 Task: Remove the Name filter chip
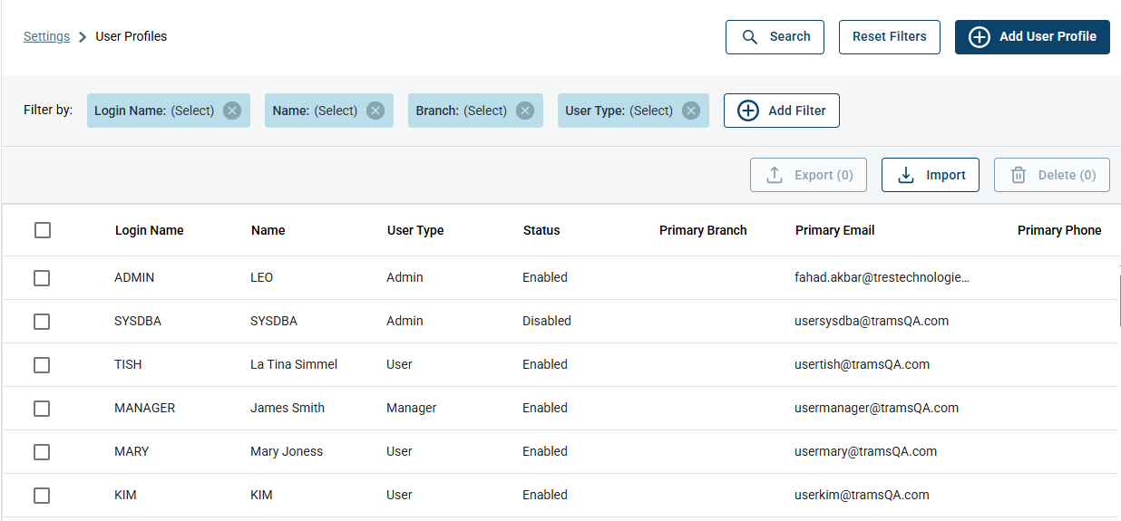click(375, 111)
